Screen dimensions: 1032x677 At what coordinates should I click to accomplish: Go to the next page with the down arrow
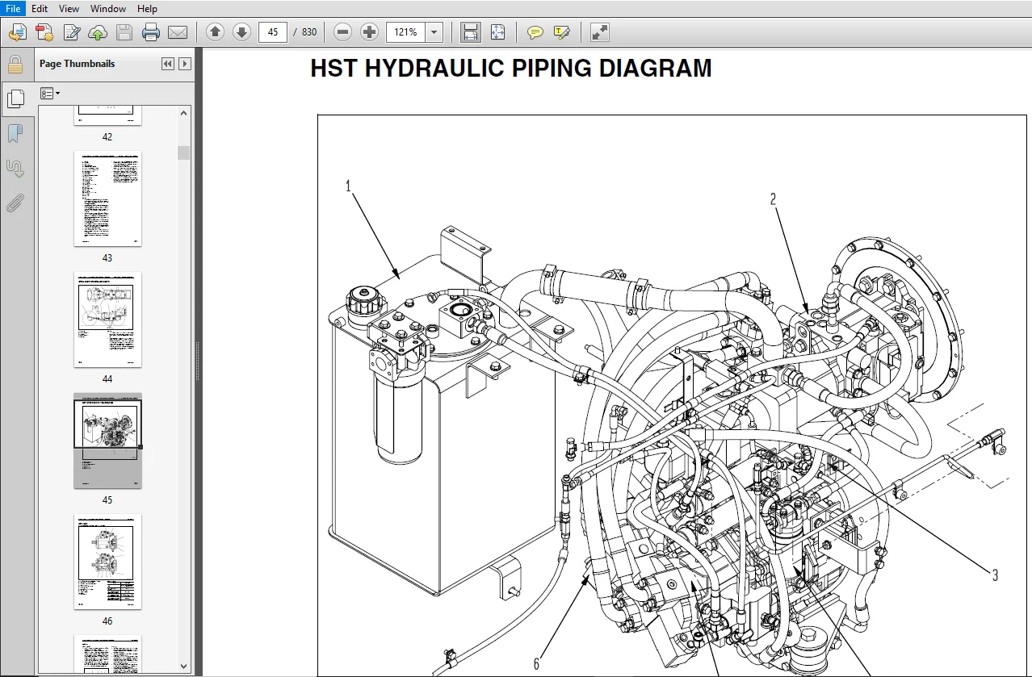coord(241,32)
